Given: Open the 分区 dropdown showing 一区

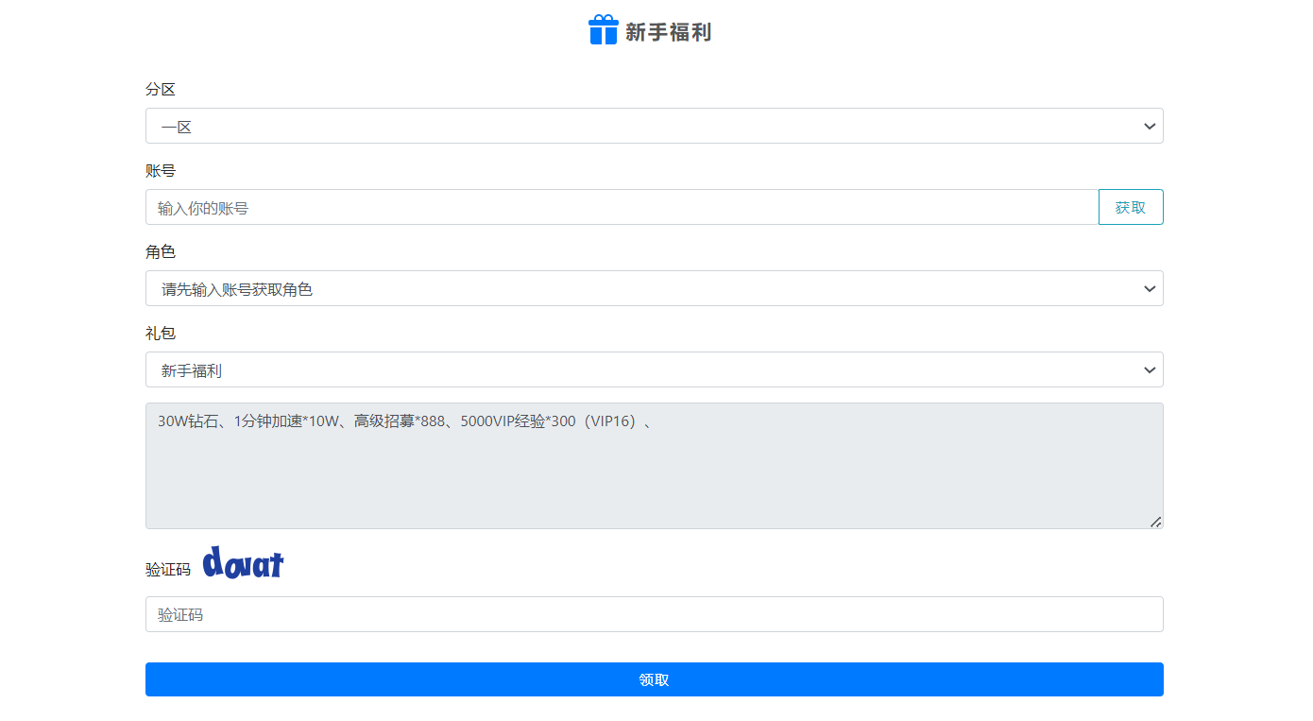Looking at the screenshot, I should click(642, 126).
